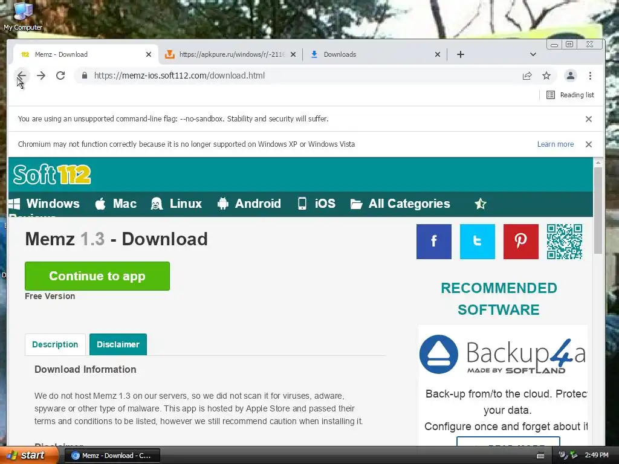This screenshot has width=619, height=464.
Task: Switch to the Description tab
Action: [55, 344]
